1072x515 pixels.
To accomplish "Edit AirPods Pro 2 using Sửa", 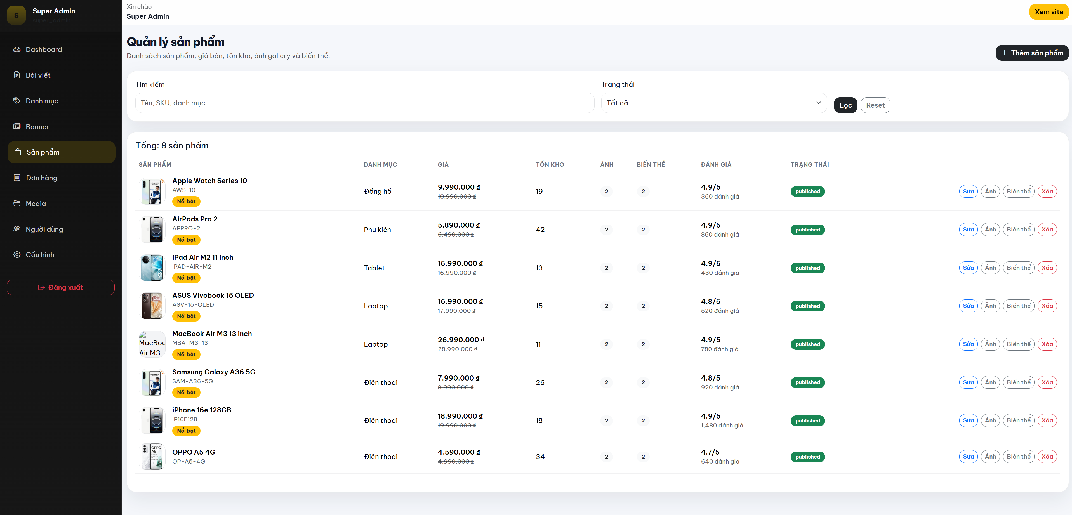I will click(x=968, y=230).
